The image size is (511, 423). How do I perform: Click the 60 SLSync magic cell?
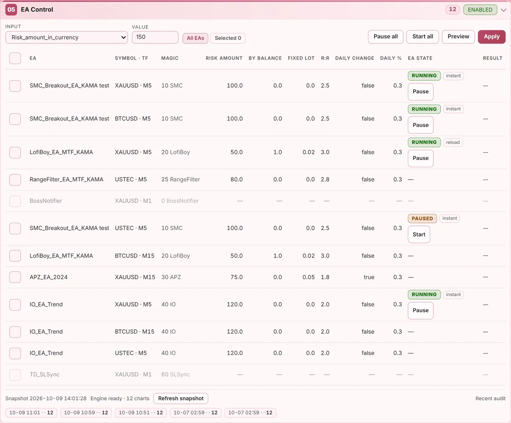point(175,374)
